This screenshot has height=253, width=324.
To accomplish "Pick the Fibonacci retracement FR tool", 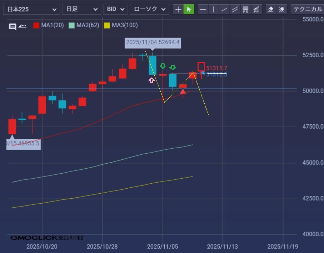I will 245,9.
